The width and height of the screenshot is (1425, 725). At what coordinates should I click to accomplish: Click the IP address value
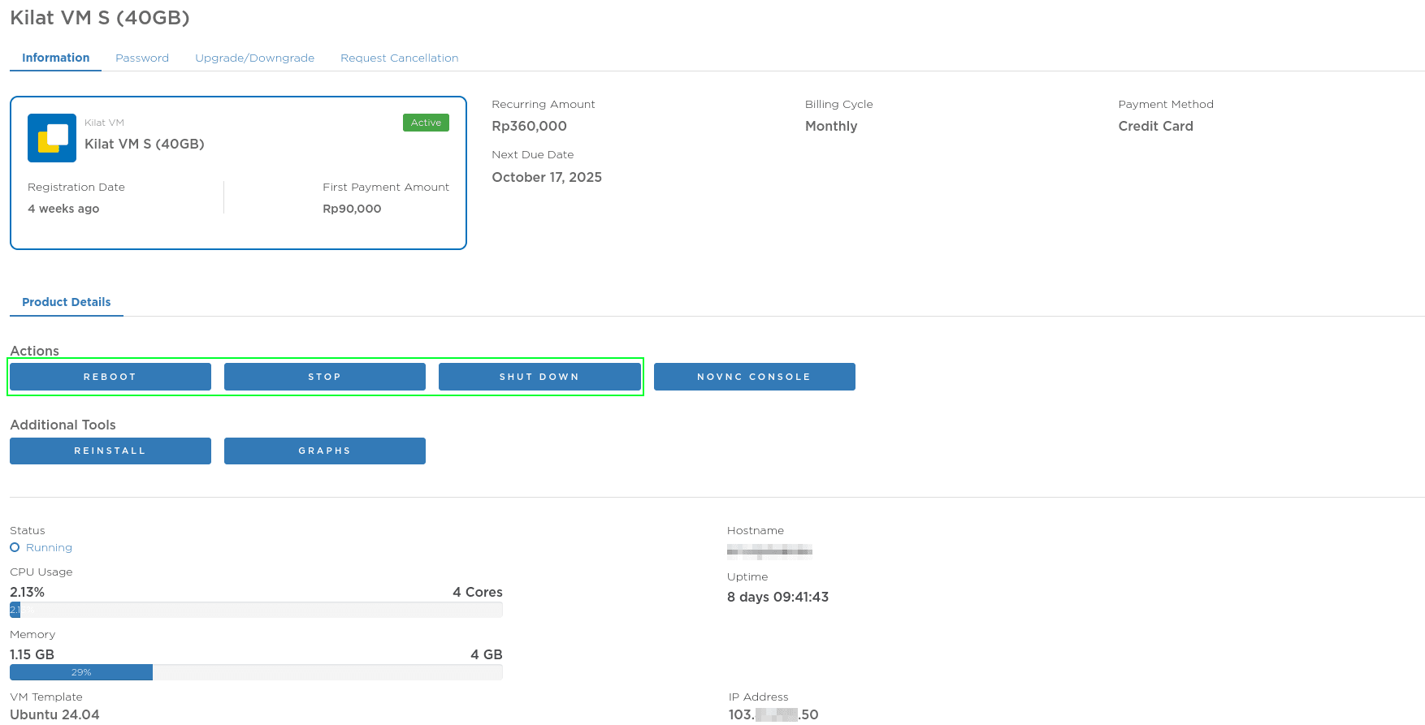773,714
